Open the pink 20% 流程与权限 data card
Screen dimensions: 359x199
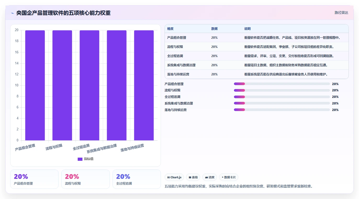tap(86, 179)
